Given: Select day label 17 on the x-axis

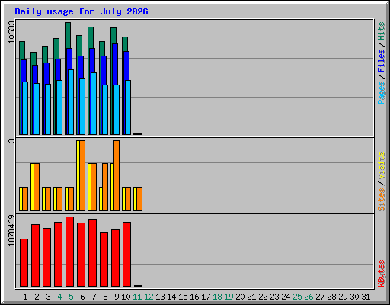Looking at the screenshot, I should pyautogui.click(x=206, y=297).
